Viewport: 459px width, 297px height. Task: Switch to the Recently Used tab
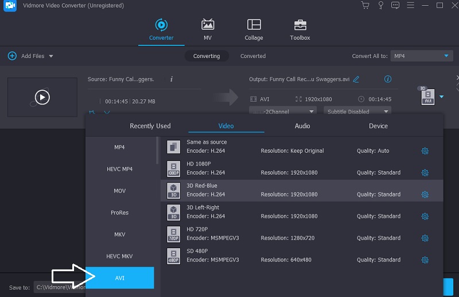(x=150, y=126)
